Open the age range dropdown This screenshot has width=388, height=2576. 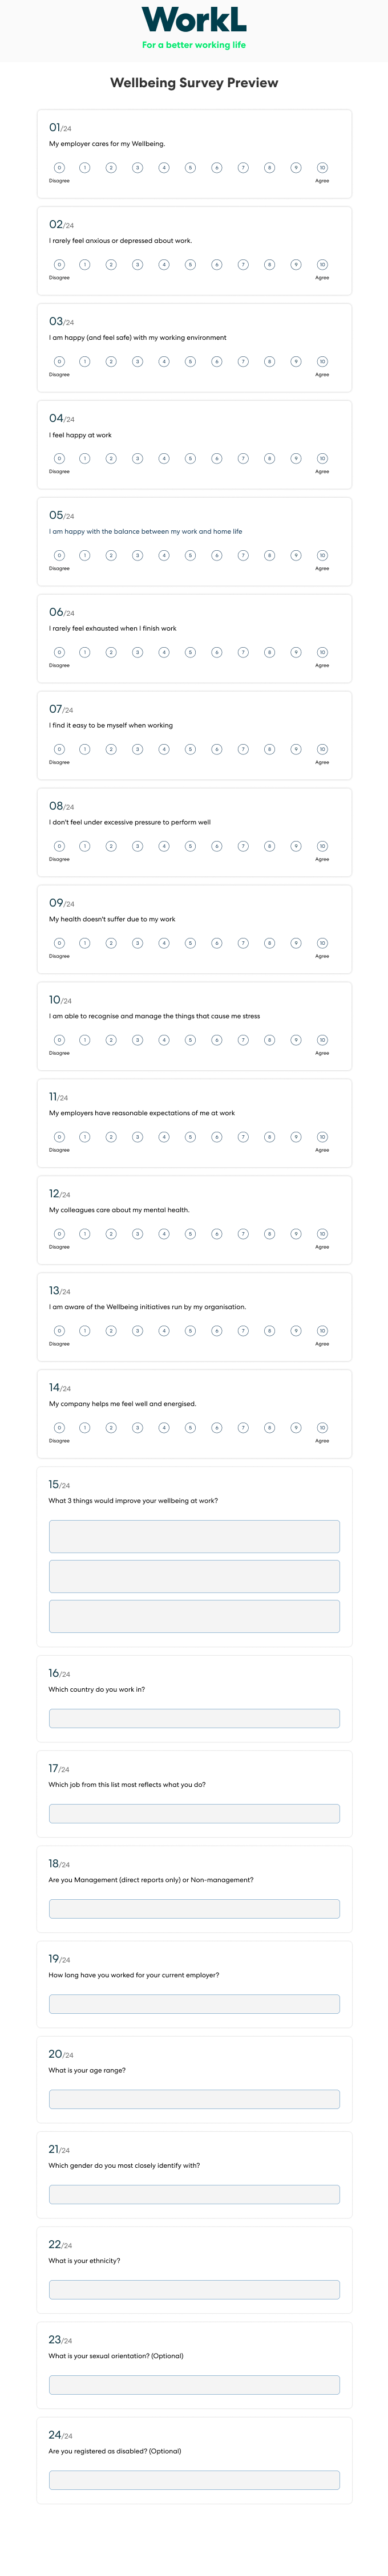[194, 2099]
